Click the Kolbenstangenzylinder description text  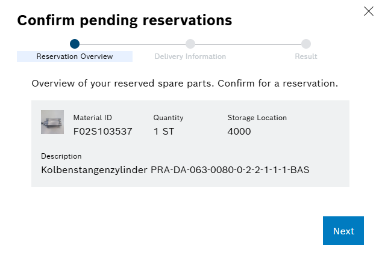tap(175, 169)
